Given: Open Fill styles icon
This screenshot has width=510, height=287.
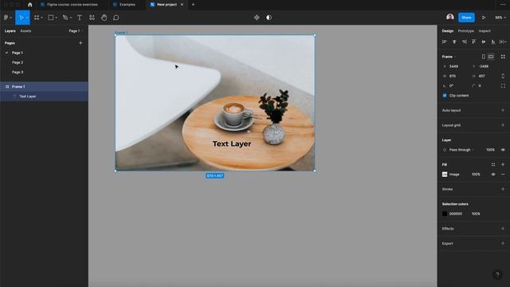Looking at the screenshot, I should click(x=493, y=165).
